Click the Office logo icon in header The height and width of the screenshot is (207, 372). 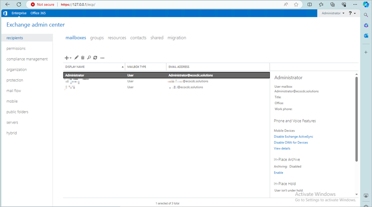5,13
